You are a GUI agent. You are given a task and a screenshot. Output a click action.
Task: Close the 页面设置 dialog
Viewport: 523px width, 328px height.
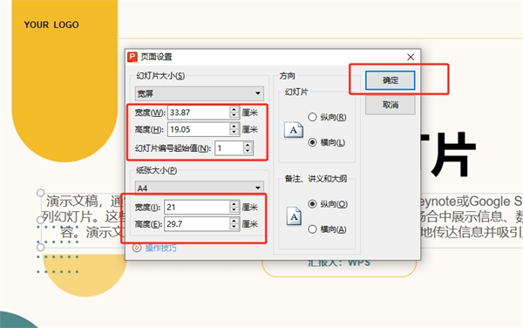click(411, 57)
